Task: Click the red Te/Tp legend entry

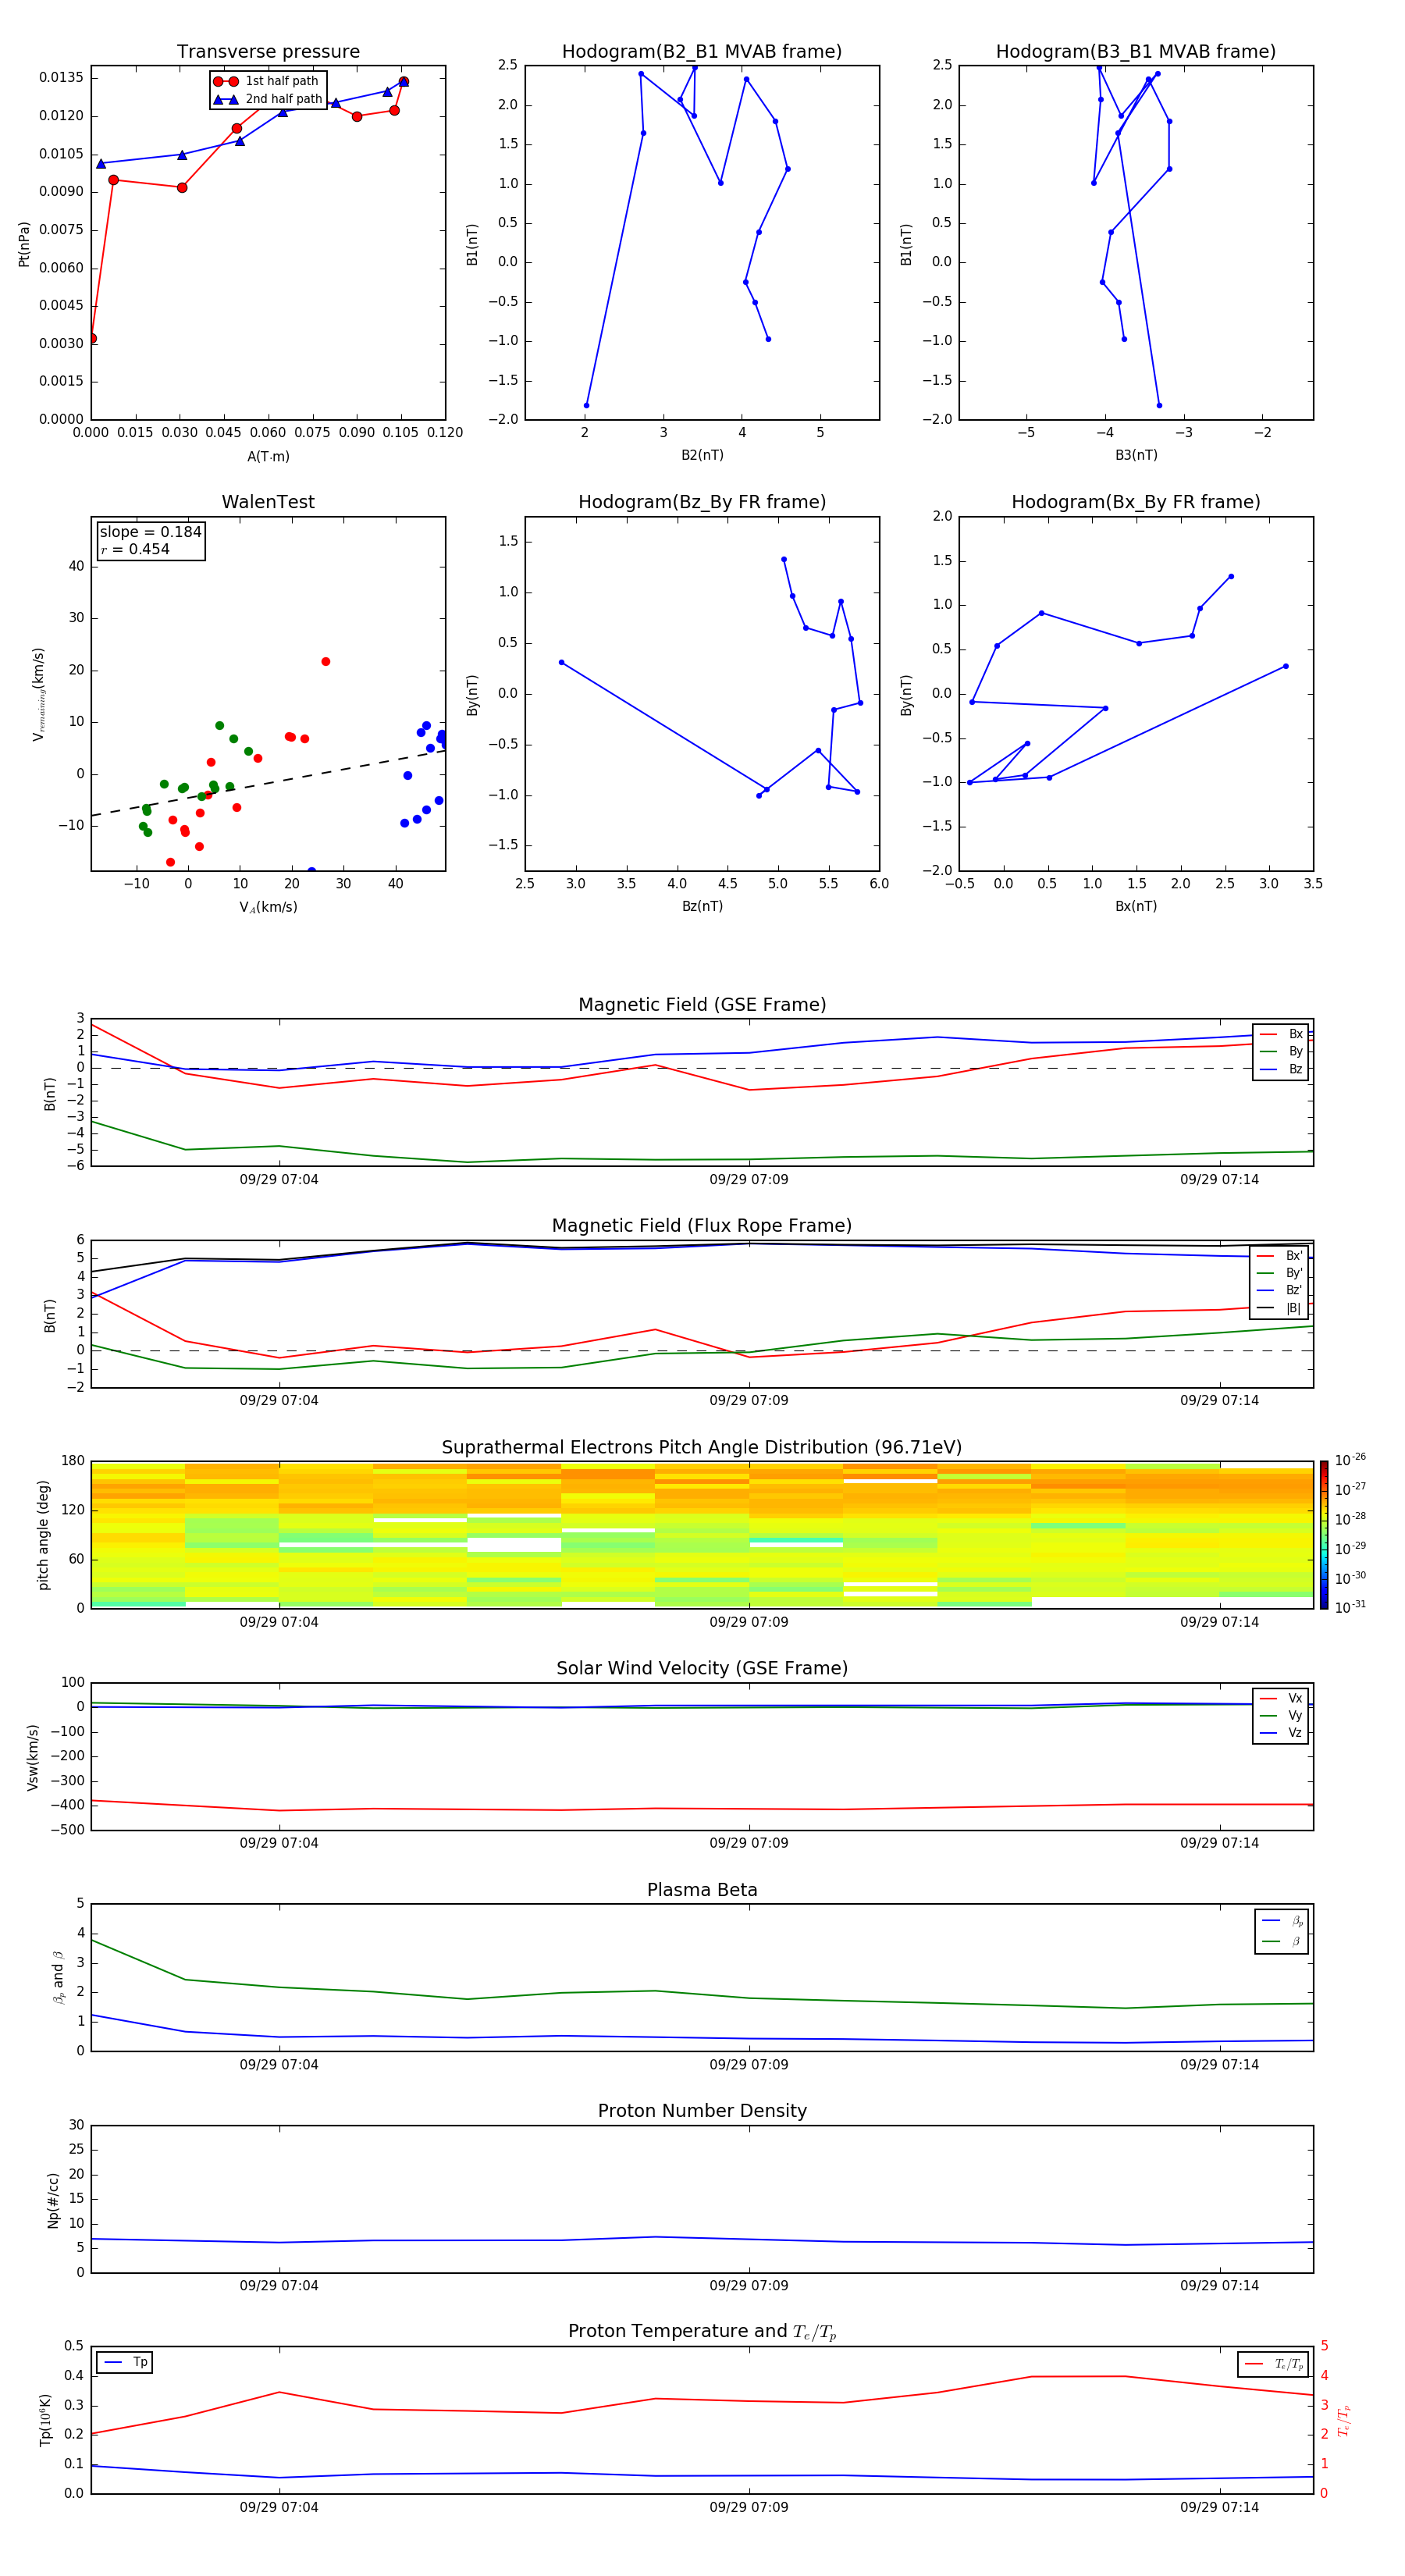Action: pyautogui.click(x=1273, y=2364)
